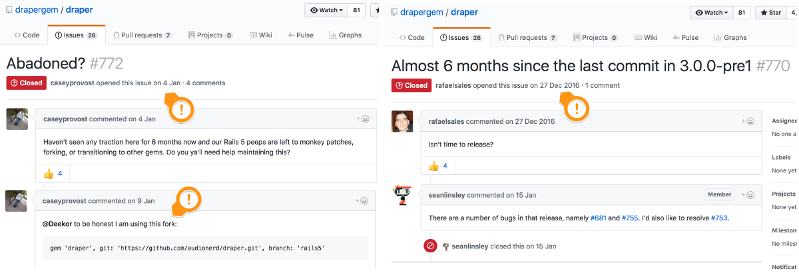Image resolution: width=799 pixels, height=275 pixels.
Task: Open the issue #755 link
Action: tap(631, 218)
